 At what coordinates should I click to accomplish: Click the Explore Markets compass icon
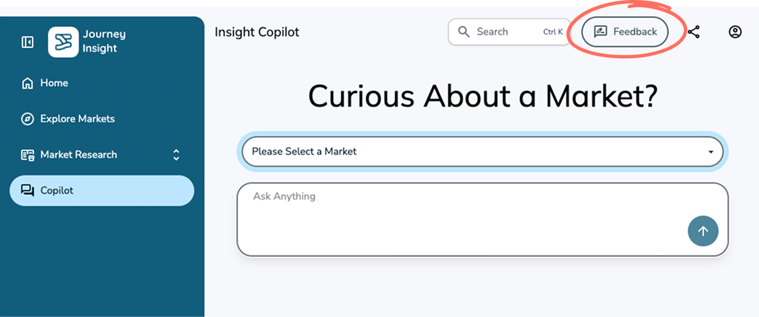(27, 119)
